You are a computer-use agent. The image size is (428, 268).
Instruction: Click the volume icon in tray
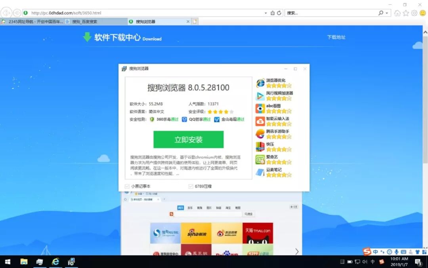[365, 262]
